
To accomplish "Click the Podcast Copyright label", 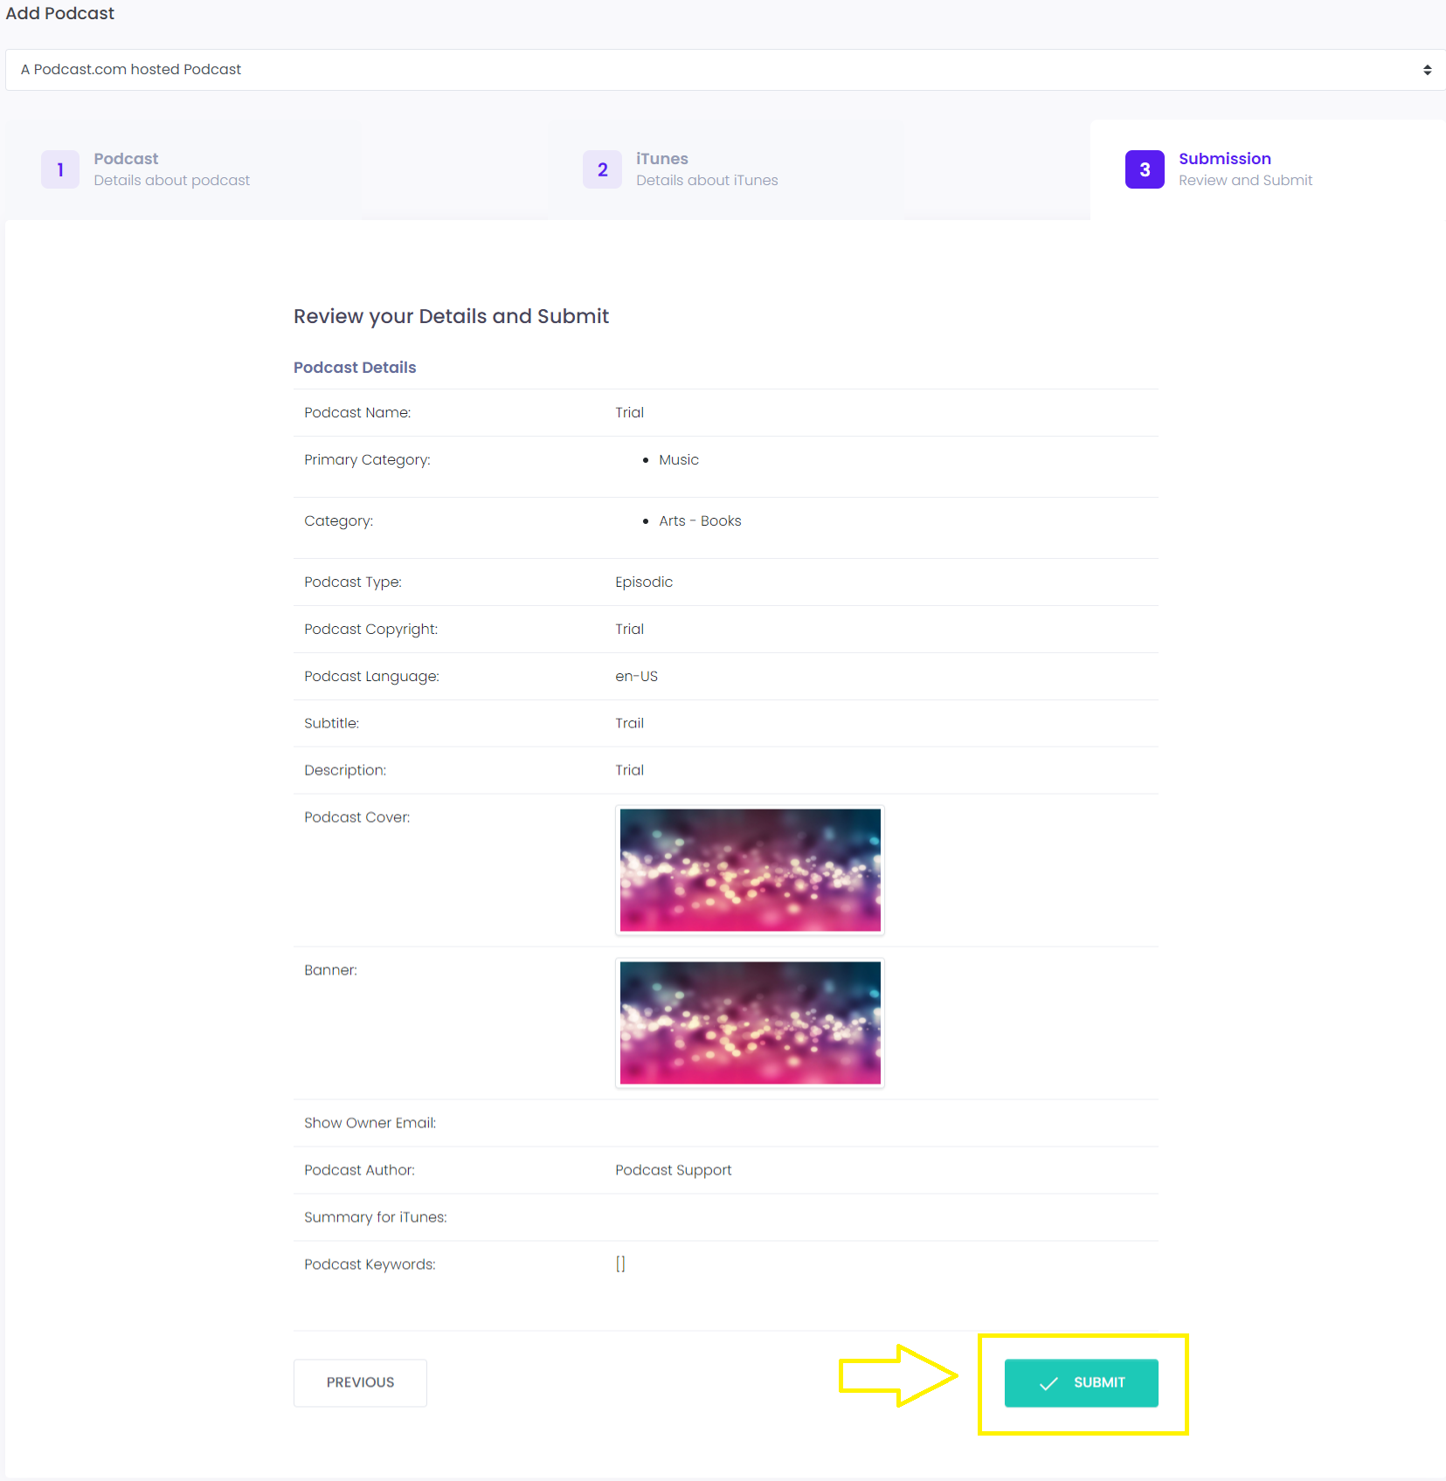I will coord(371,630).
